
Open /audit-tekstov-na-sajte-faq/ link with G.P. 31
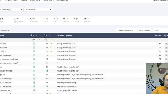pyautogui.click(x=68, y=67)
